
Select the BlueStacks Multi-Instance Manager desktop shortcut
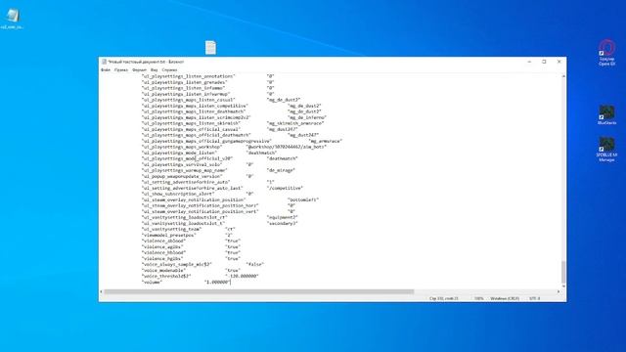coord(606,150)
